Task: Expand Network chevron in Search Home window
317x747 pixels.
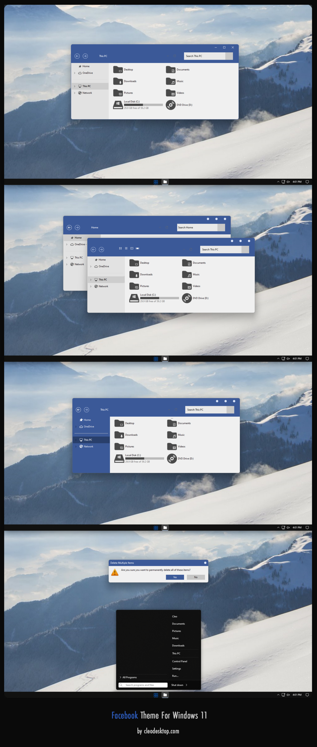Action: click(x=67, y=264)
